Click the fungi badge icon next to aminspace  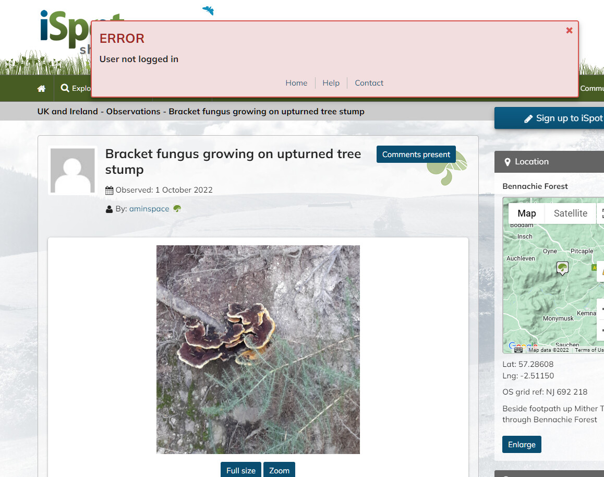click(177, 208)
